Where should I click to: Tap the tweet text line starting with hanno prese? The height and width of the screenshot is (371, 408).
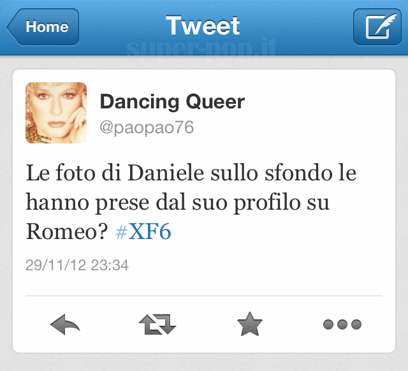click(x=178, y=203)
